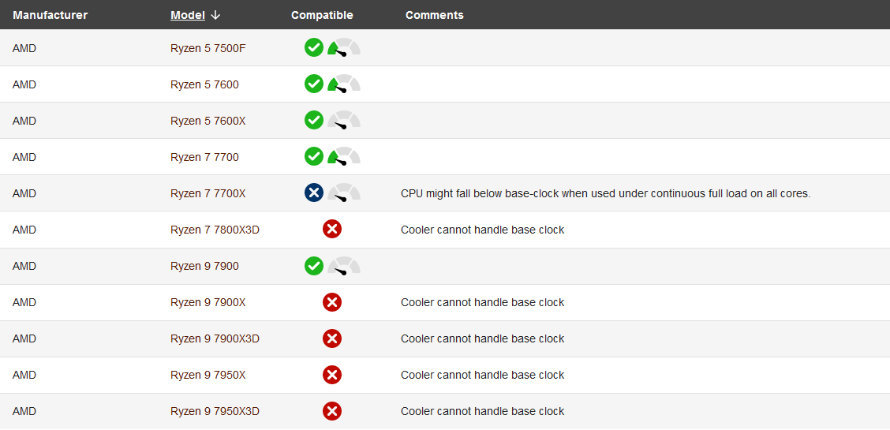Click the Compatible column header
The image size is (890, 430).
tap(322, 15)
